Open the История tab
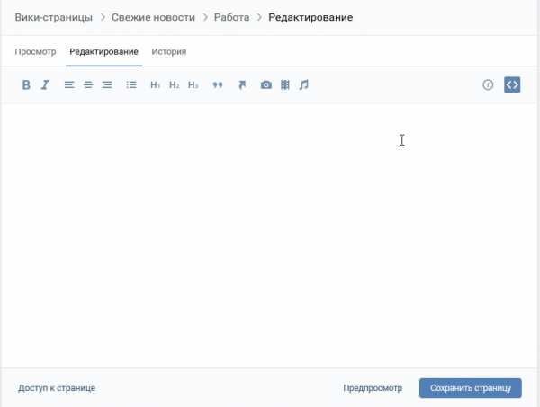This screenshot has width=540, height=407. [x=169, y=52]
